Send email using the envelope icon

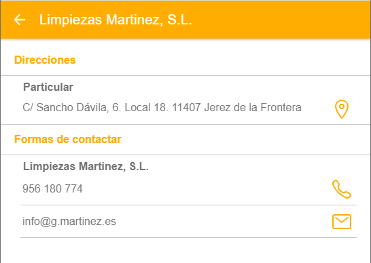tap(342, 222)
